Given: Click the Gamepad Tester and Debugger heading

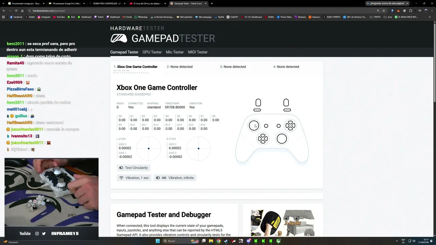Looking at the screenshot, I should click(x=164, y=215).
